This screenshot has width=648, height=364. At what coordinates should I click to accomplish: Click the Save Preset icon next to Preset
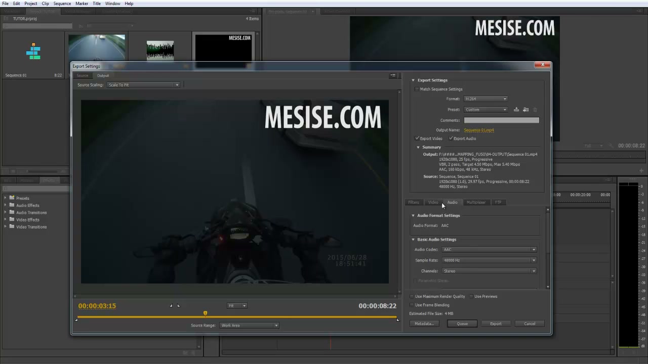(516, 110)
